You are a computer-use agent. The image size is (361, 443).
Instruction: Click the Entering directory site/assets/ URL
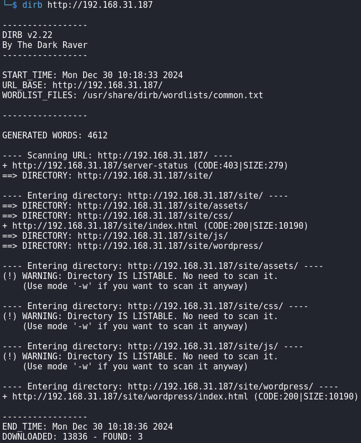(x=213, y=266)
